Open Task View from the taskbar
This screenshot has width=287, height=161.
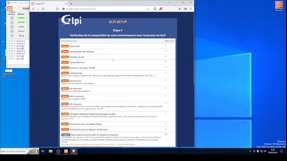[43, 151]
